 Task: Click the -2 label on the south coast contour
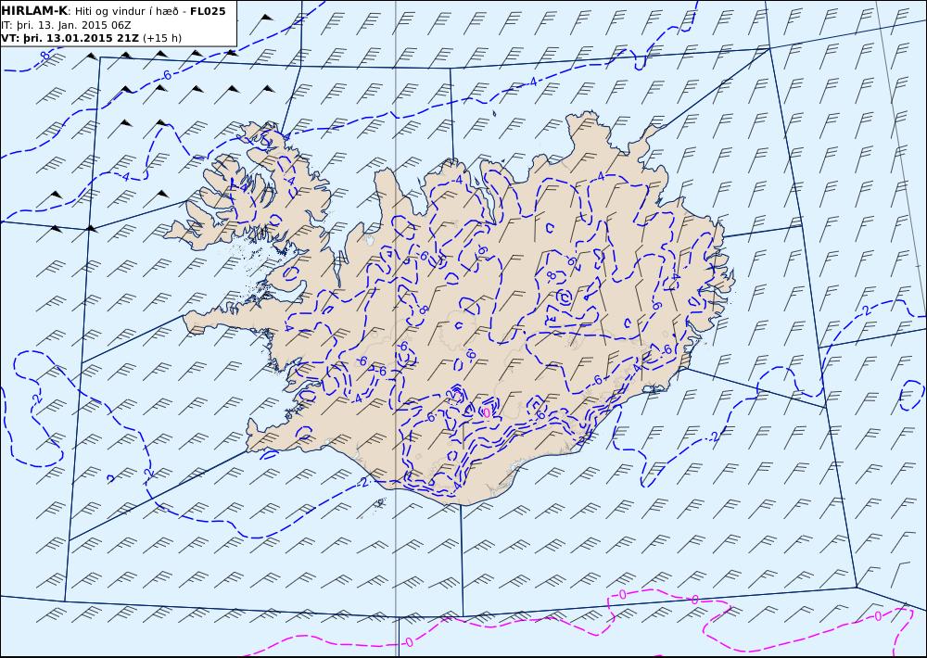[363, 483]
